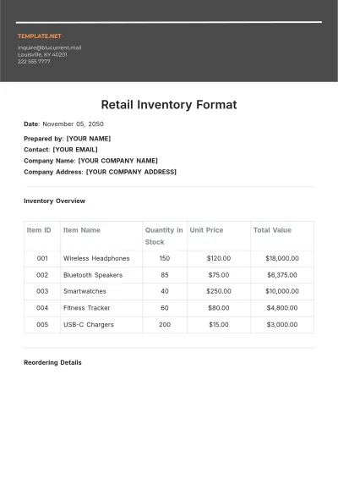Click the Company Name label
338x479 pixels.
pos(50,161)
